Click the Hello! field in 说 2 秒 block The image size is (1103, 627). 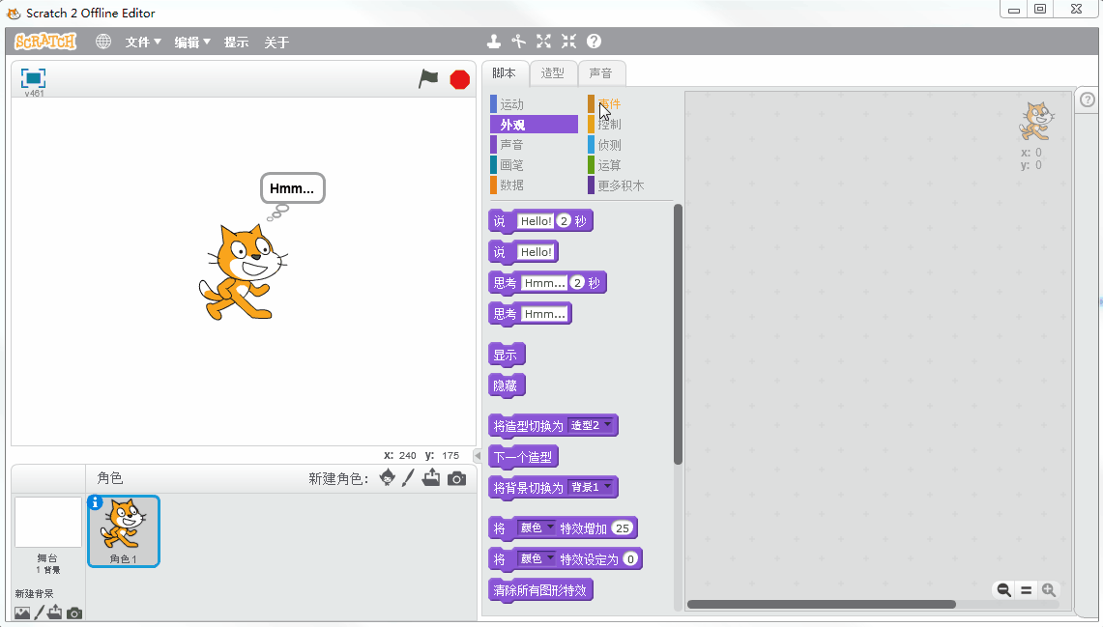(x=536, y=220)
